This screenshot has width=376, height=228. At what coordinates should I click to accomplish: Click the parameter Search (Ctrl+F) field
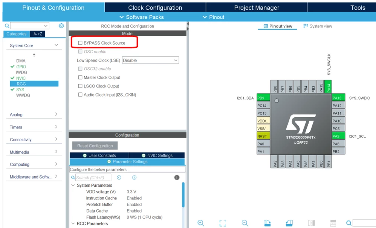(93, 178)
